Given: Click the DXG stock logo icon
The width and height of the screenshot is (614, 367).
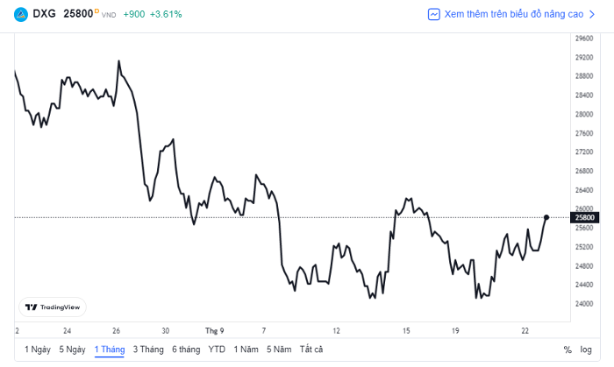Looking at the screenshot, I should click(21, 15).
